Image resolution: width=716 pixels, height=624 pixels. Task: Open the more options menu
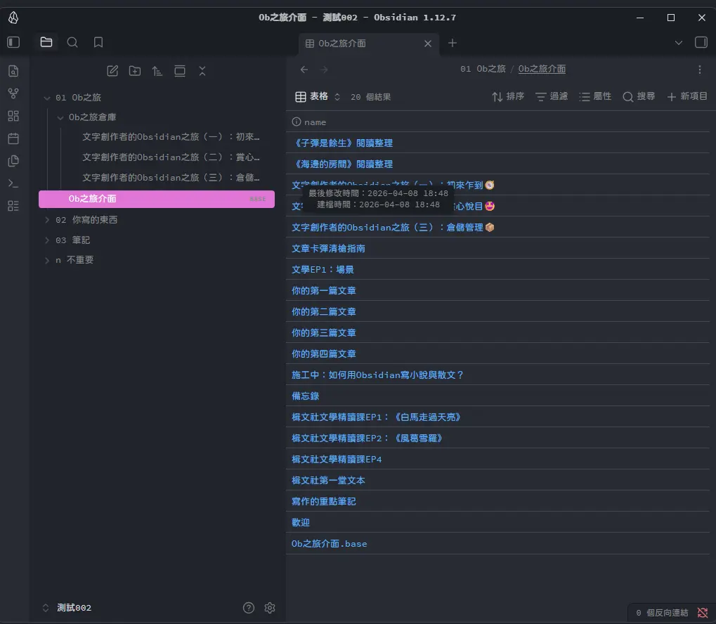(699, 70)
